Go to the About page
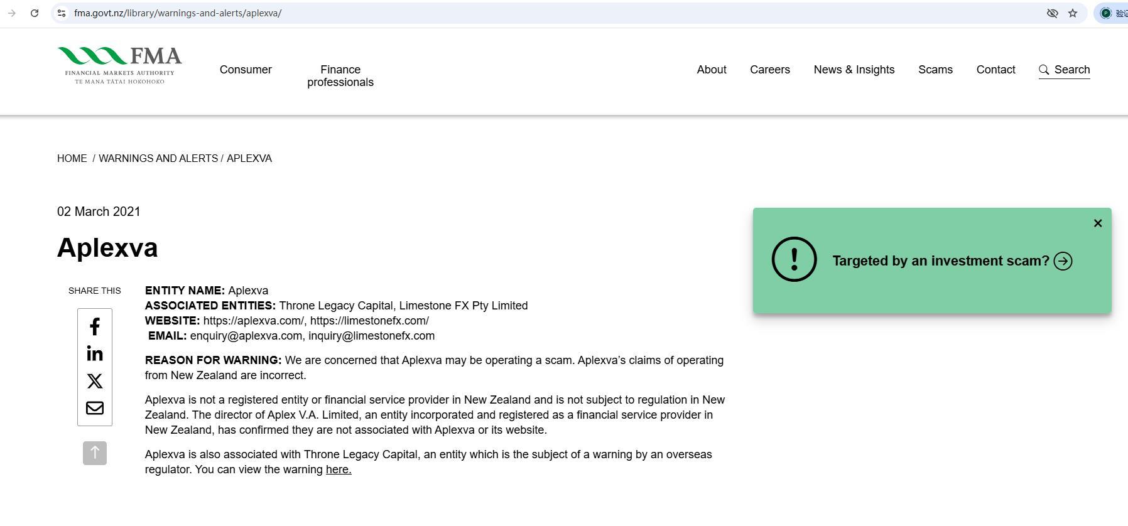This screenshot has width=1128, height=526. coord(712,70)
